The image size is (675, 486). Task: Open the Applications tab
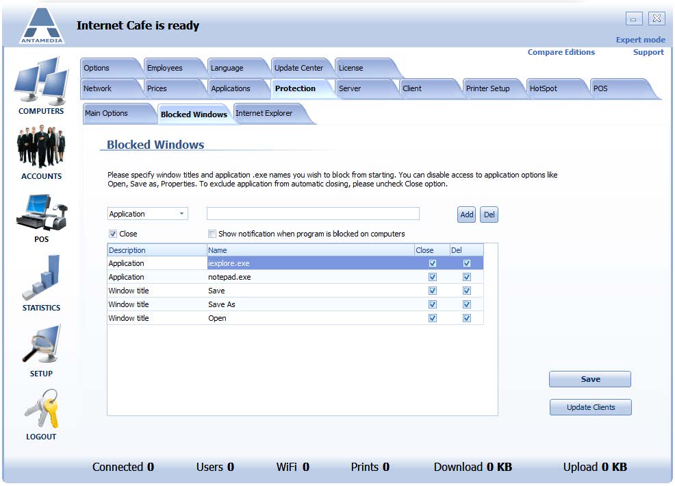(x=237, y=89)
